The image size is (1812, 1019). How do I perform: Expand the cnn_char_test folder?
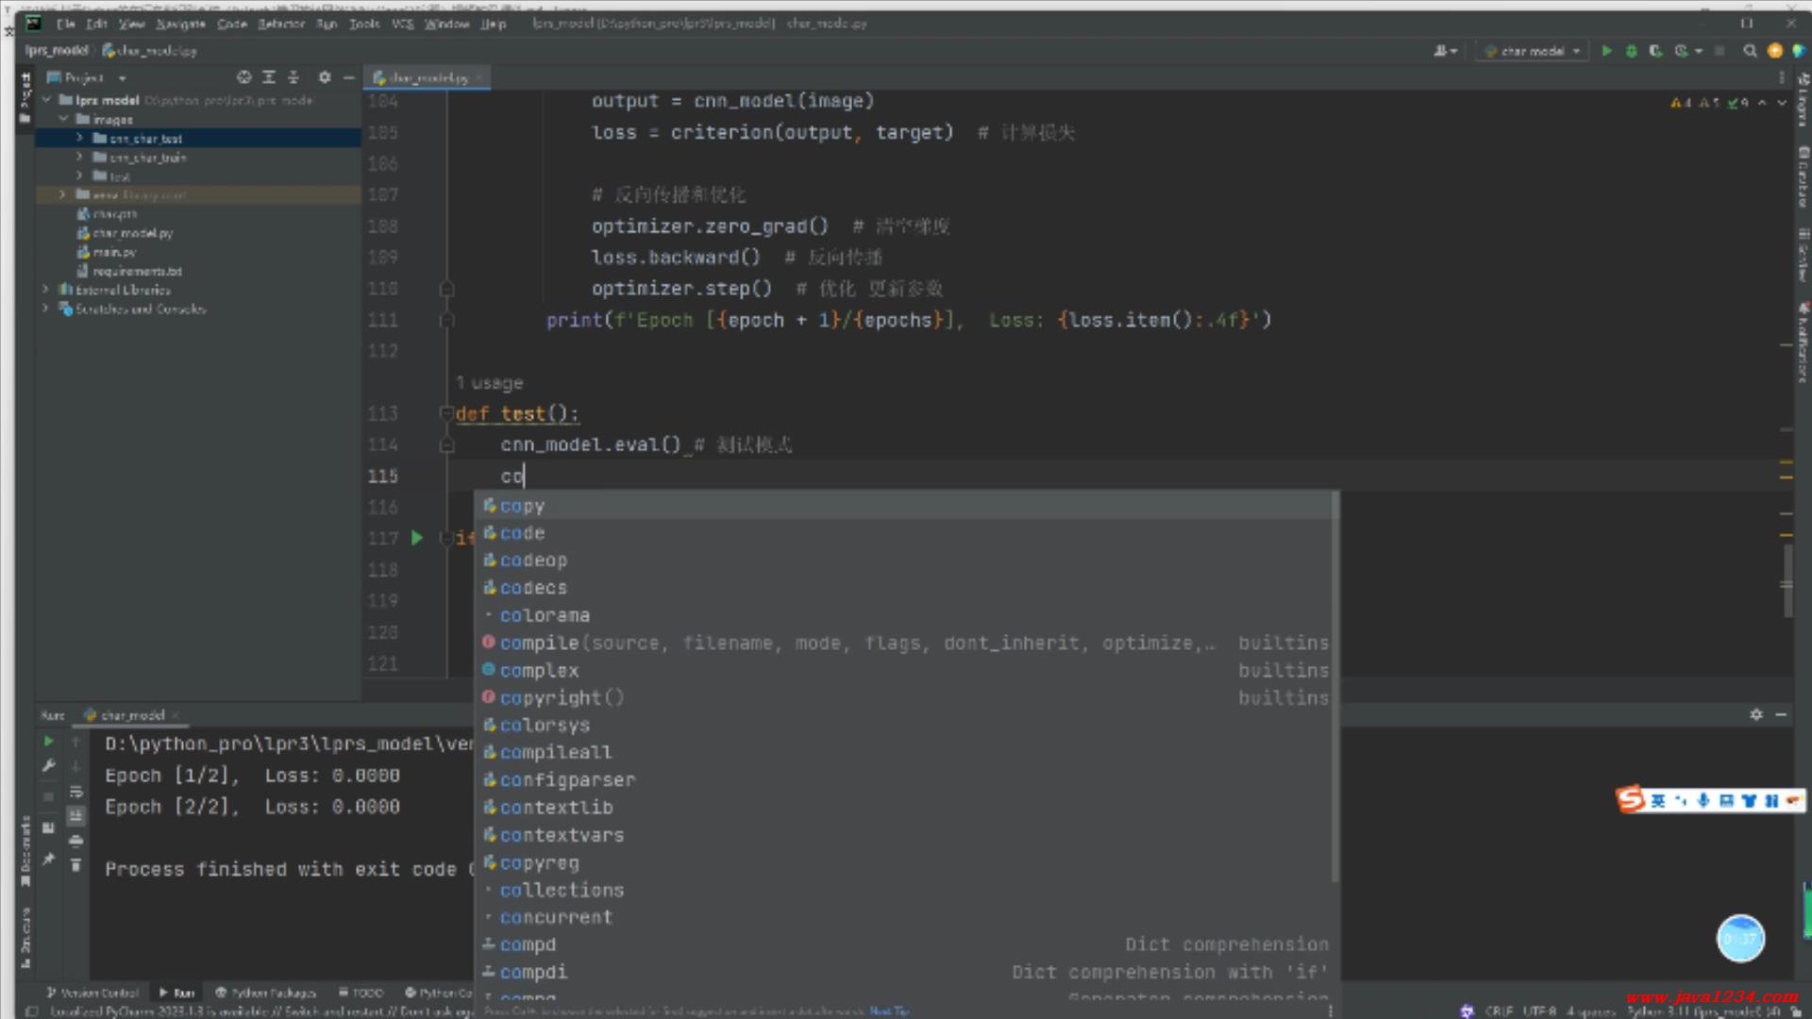click(80, 139)
